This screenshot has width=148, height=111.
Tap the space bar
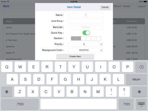(79, 104)
